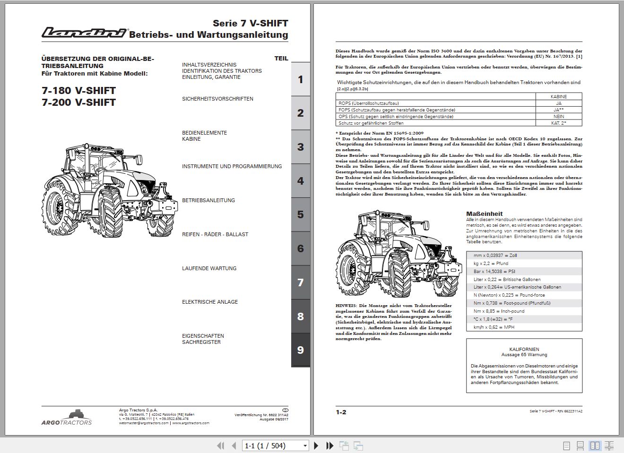Open section tab 2
The width and height of the screenshot is (624, 453).
click(x=300, y=113)
